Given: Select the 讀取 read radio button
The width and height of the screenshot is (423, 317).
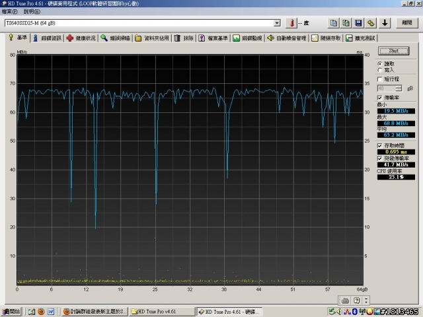Looking at the screenshot, I should [380, 64].
